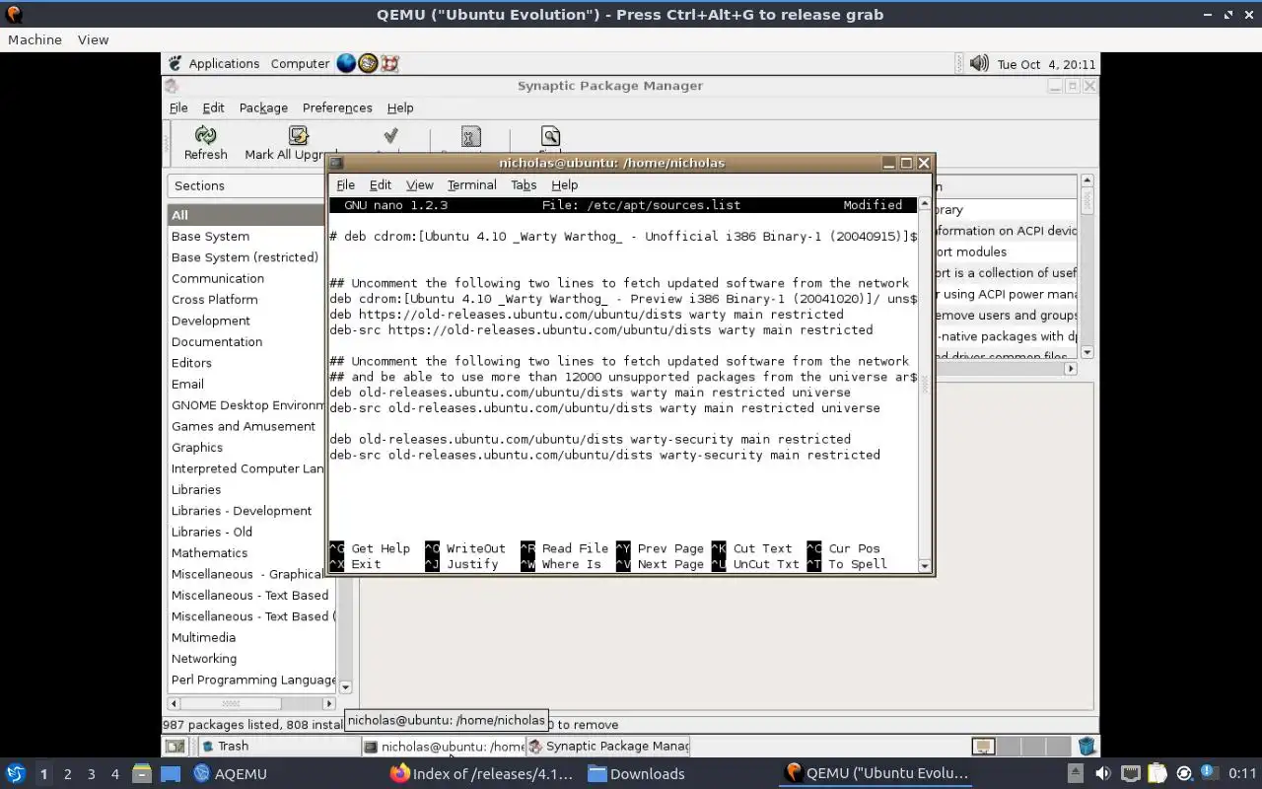This screenshot has width=1262, height=789.
Task: Click the Apply checkmark icon in Synaptic
Action: pos(390,135)
